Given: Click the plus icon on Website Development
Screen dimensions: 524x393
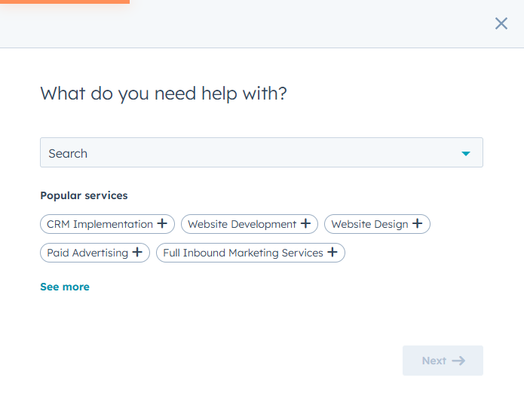Looking at the screenshot, I should click(x=305, y=223).
